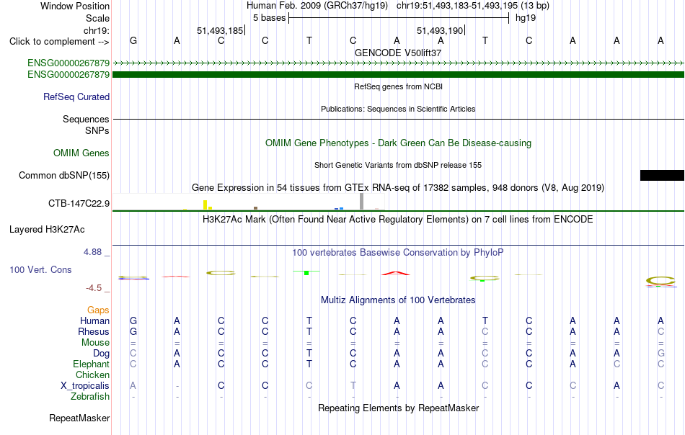This screenshot has width=685, height=435.
Task: Click the 'Click to complement -->' label
Action: [59, 42]
